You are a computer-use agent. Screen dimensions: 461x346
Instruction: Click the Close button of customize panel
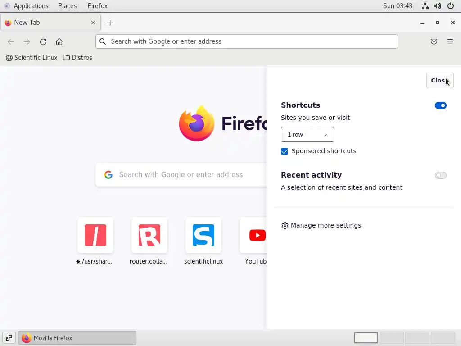[440, 80]
